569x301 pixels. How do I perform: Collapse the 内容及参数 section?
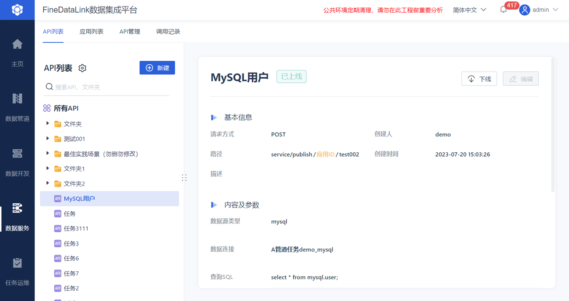tap(214, 205)
